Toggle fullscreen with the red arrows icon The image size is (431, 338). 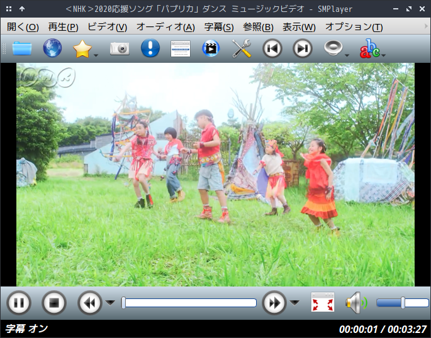tap(323, 302)
